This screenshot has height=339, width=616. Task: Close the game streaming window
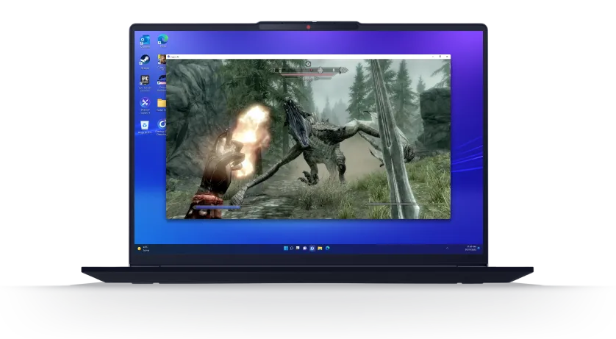point(447,57)
